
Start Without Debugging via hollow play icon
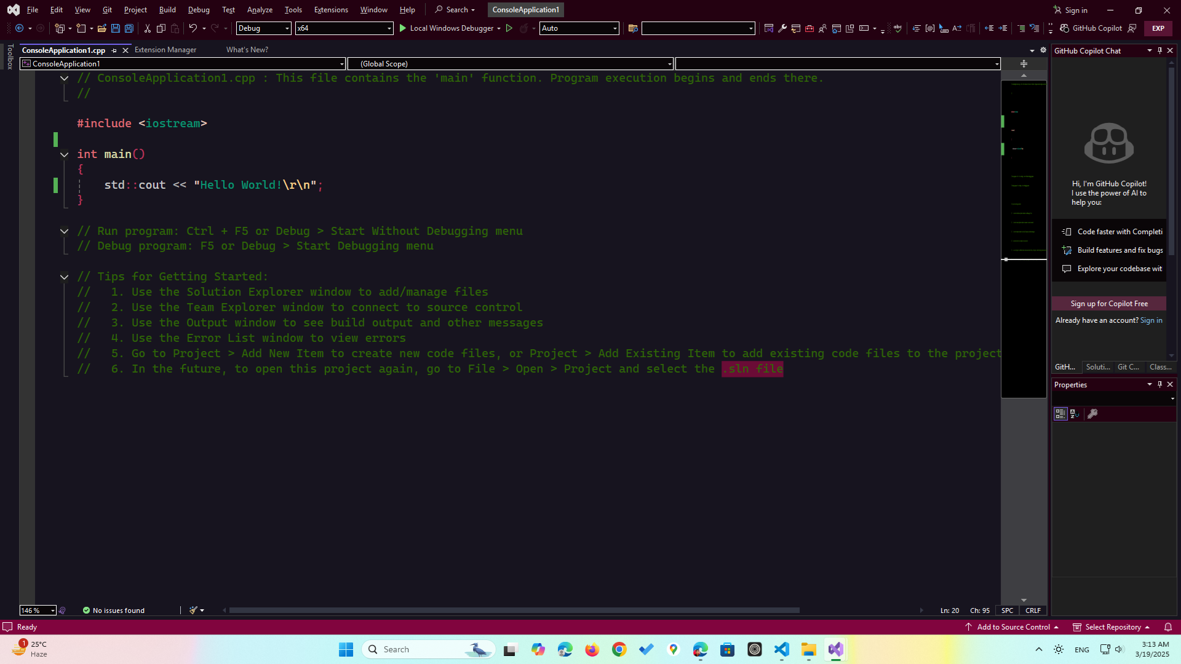tap(509, 28)
